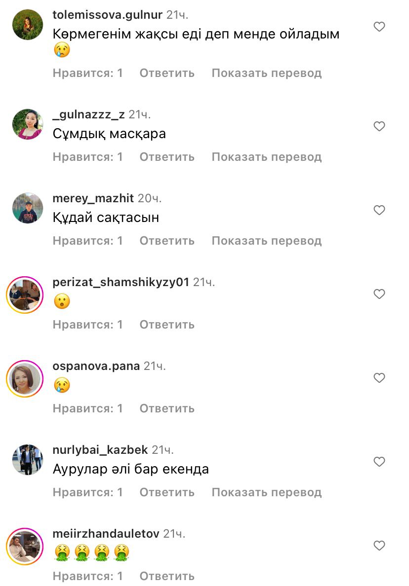409x586 pixels.
Task: Open username perizat_shamshikyzy01 profile link
Action: tap(121, 282)
